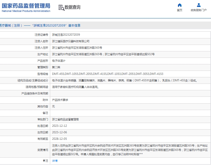Click the National Medical Products Administration logo
This screenshot has height=166, width=211.
(x=26, y=8)
